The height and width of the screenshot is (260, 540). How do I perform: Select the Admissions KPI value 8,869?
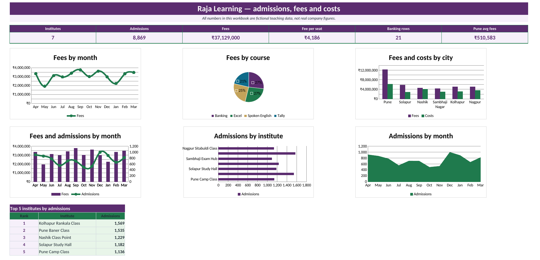(x=139, y=38)
